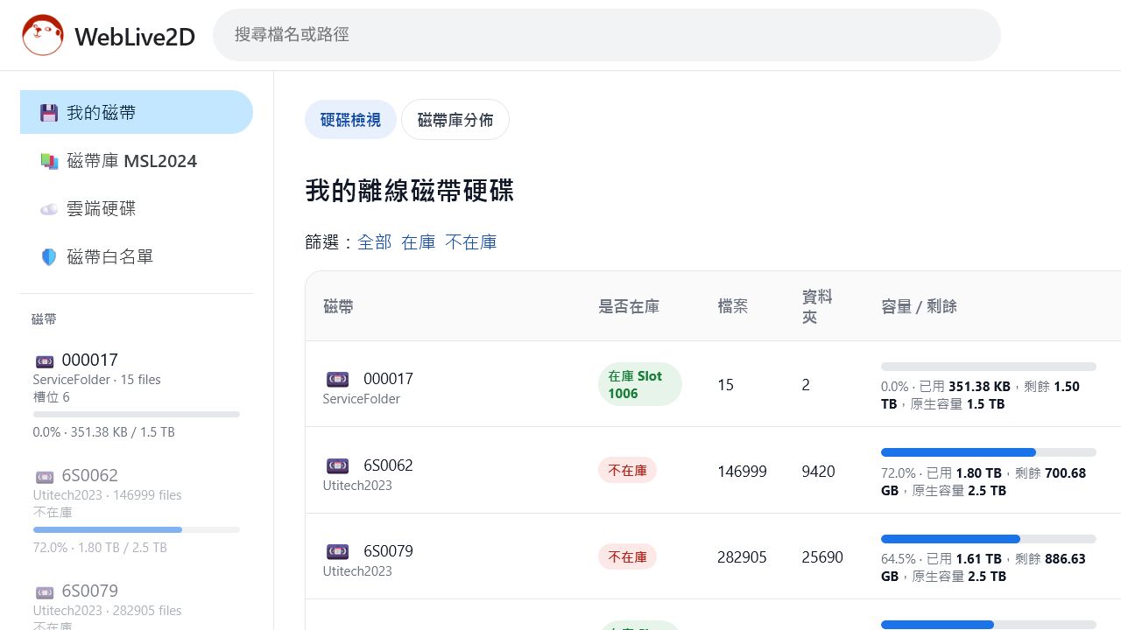Click the shield icon beside 磁帶白名單
This screenshot has width=1121, height=630.
pyautogui.click(x=49, y=256)
